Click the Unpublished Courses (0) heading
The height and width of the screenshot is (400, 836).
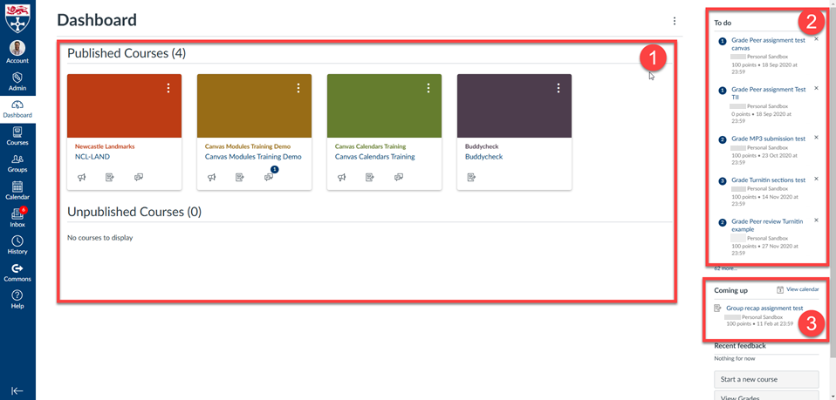[134, 212]
